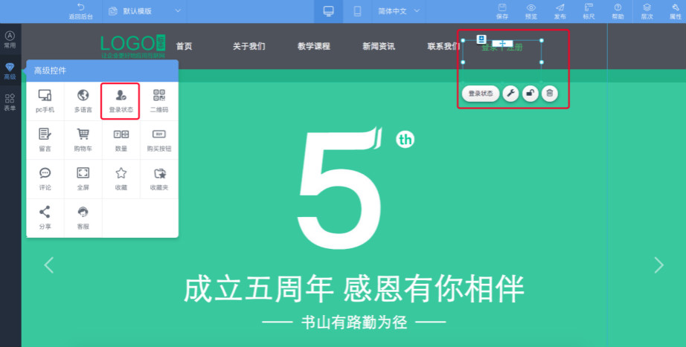Pick the 客服 customer service widget

click(x=83, y=216)
